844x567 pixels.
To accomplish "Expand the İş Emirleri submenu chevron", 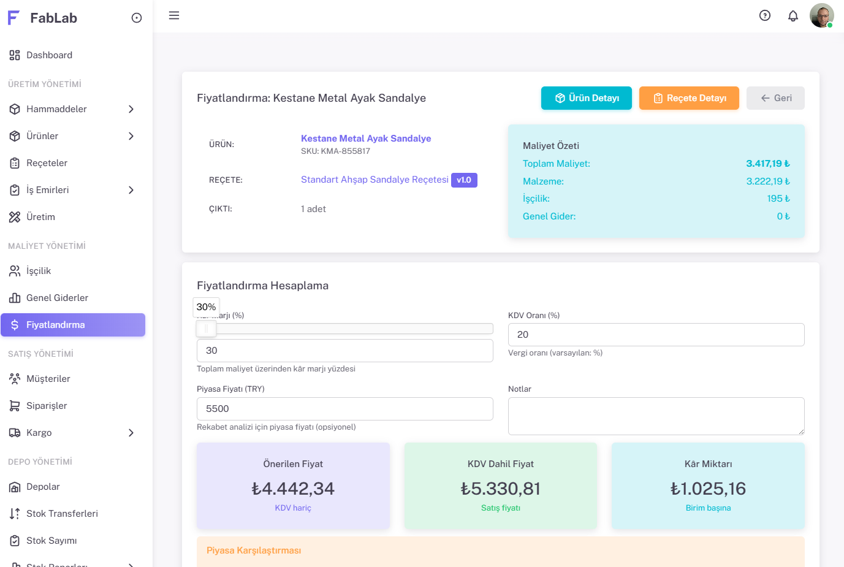I will pos(131,190).
